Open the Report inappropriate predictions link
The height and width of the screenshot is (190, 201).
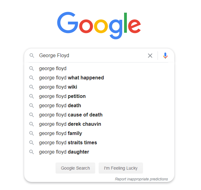pyautogui.click(x=141, y=179)
